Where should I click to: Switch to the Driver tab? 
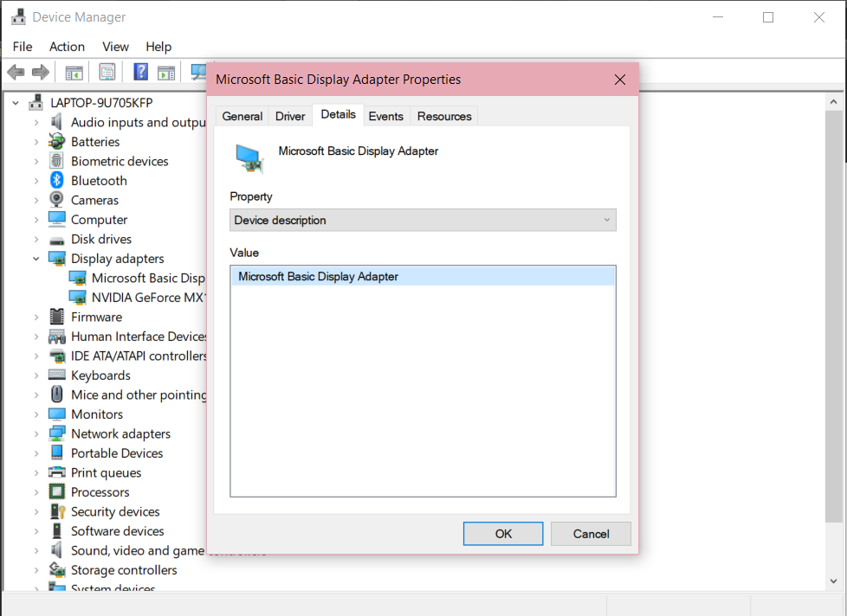(290, 117)
